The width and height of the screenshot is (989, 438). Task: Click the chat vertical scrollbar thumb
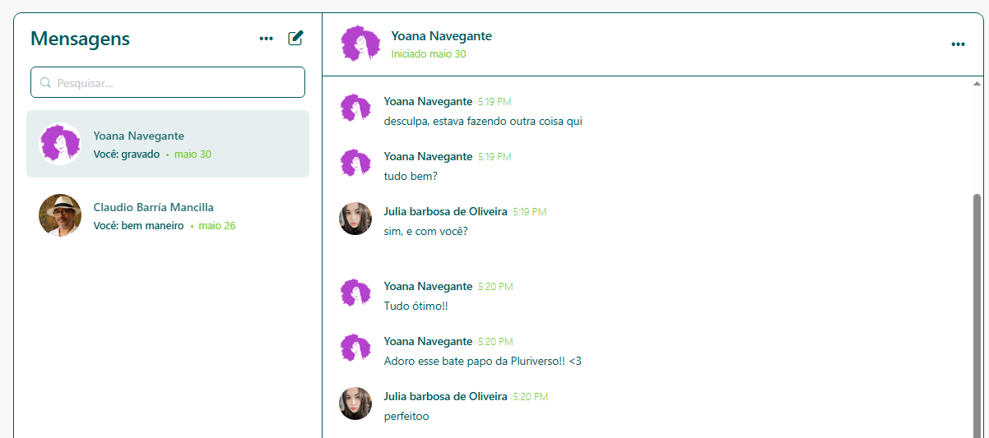tap(977, 312)
